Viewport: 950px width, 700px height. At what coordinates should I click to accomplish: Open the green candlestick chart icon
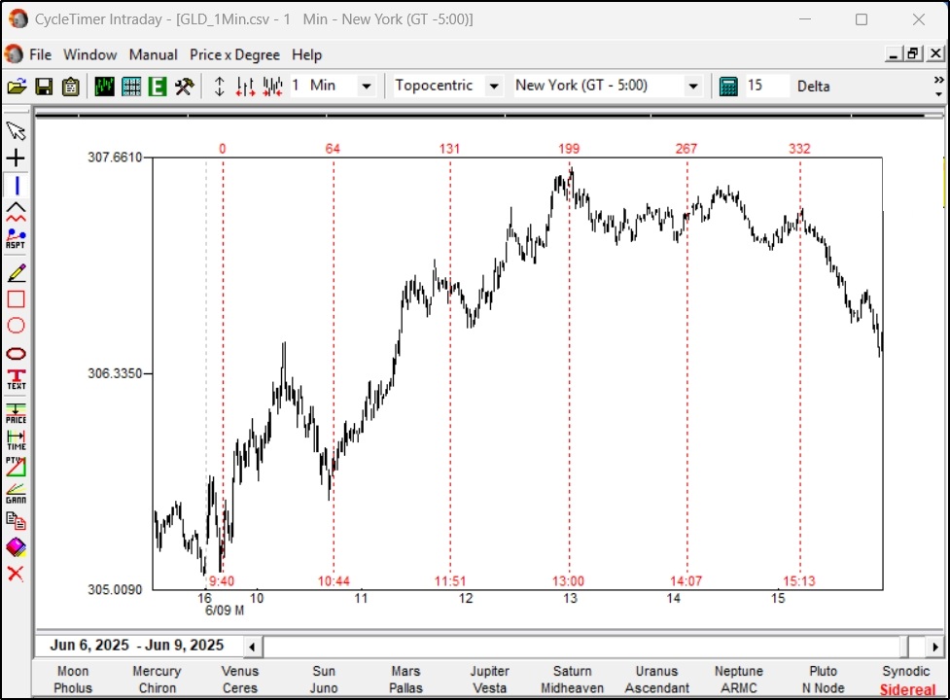(104, 86)
